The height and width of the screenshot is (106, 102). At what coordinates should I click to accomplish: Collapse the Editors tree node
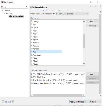5,13
